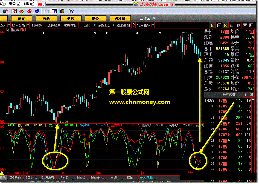Screen dimensions: 259x184
Task: Click the hide side panel arrow icon
Action: (x=251, y=25)
